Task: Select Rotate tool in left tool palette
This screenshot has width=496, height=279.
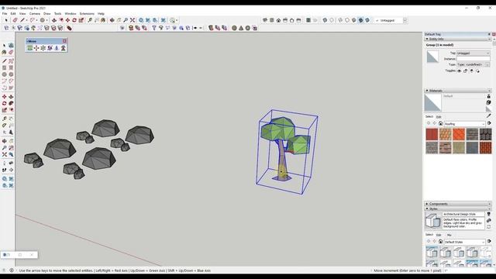Action: [x=5, y=103]
